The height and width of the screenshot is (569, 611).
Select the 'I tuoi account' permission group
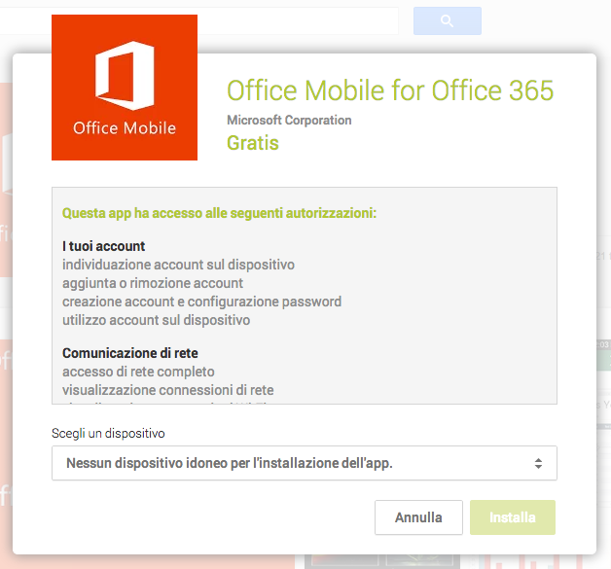104,246
